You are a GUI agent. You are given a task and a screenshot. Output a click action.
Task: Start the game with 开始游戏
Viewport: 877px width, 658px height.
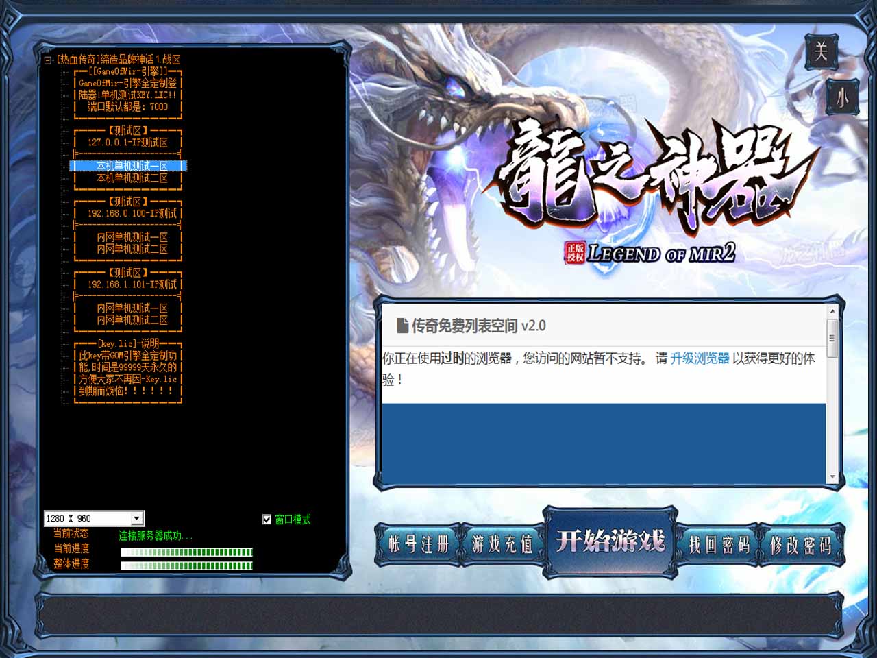tap(610, 541)
